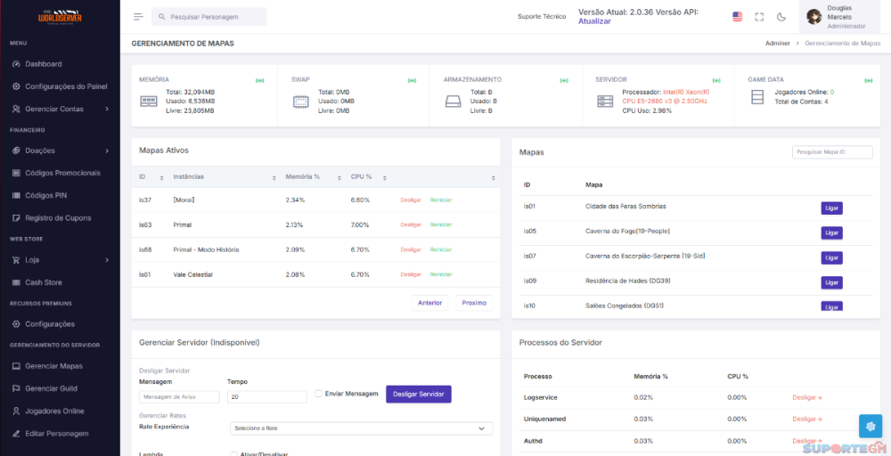This screenshot has height=456, width=891.
Task: Click the Pesquisar Mapa ID search field
Action: pyautogui.click(x=831, y=152)
